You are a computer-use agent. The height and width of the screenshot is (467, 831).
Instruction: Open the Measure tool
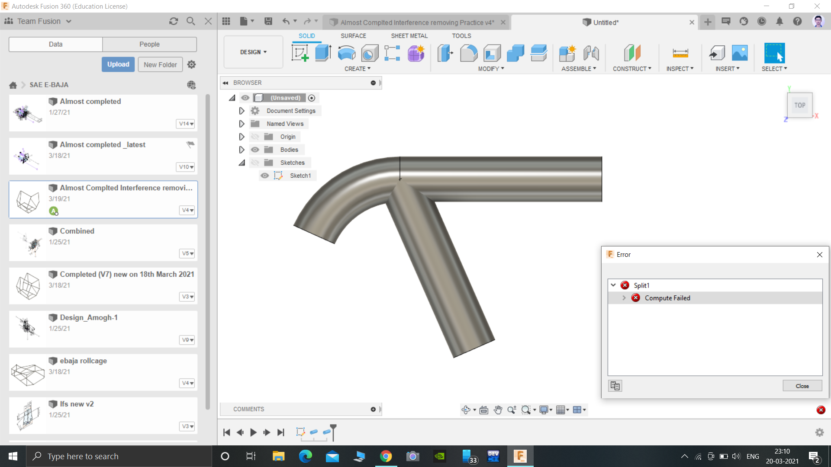click(680, 53)
